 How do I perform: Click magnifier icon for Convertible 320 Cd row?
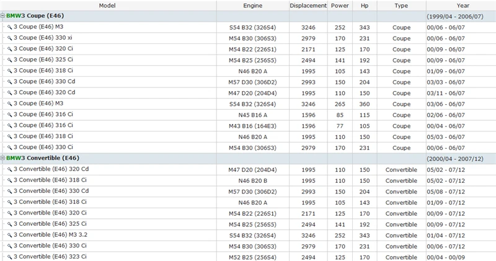9,169
